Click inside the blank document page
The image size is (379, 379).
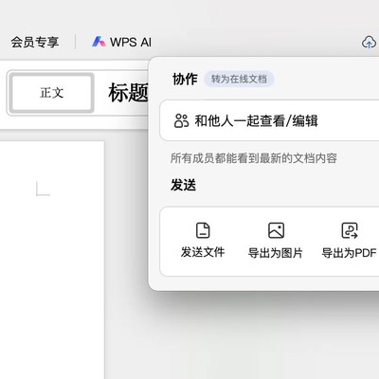point(52,259)
